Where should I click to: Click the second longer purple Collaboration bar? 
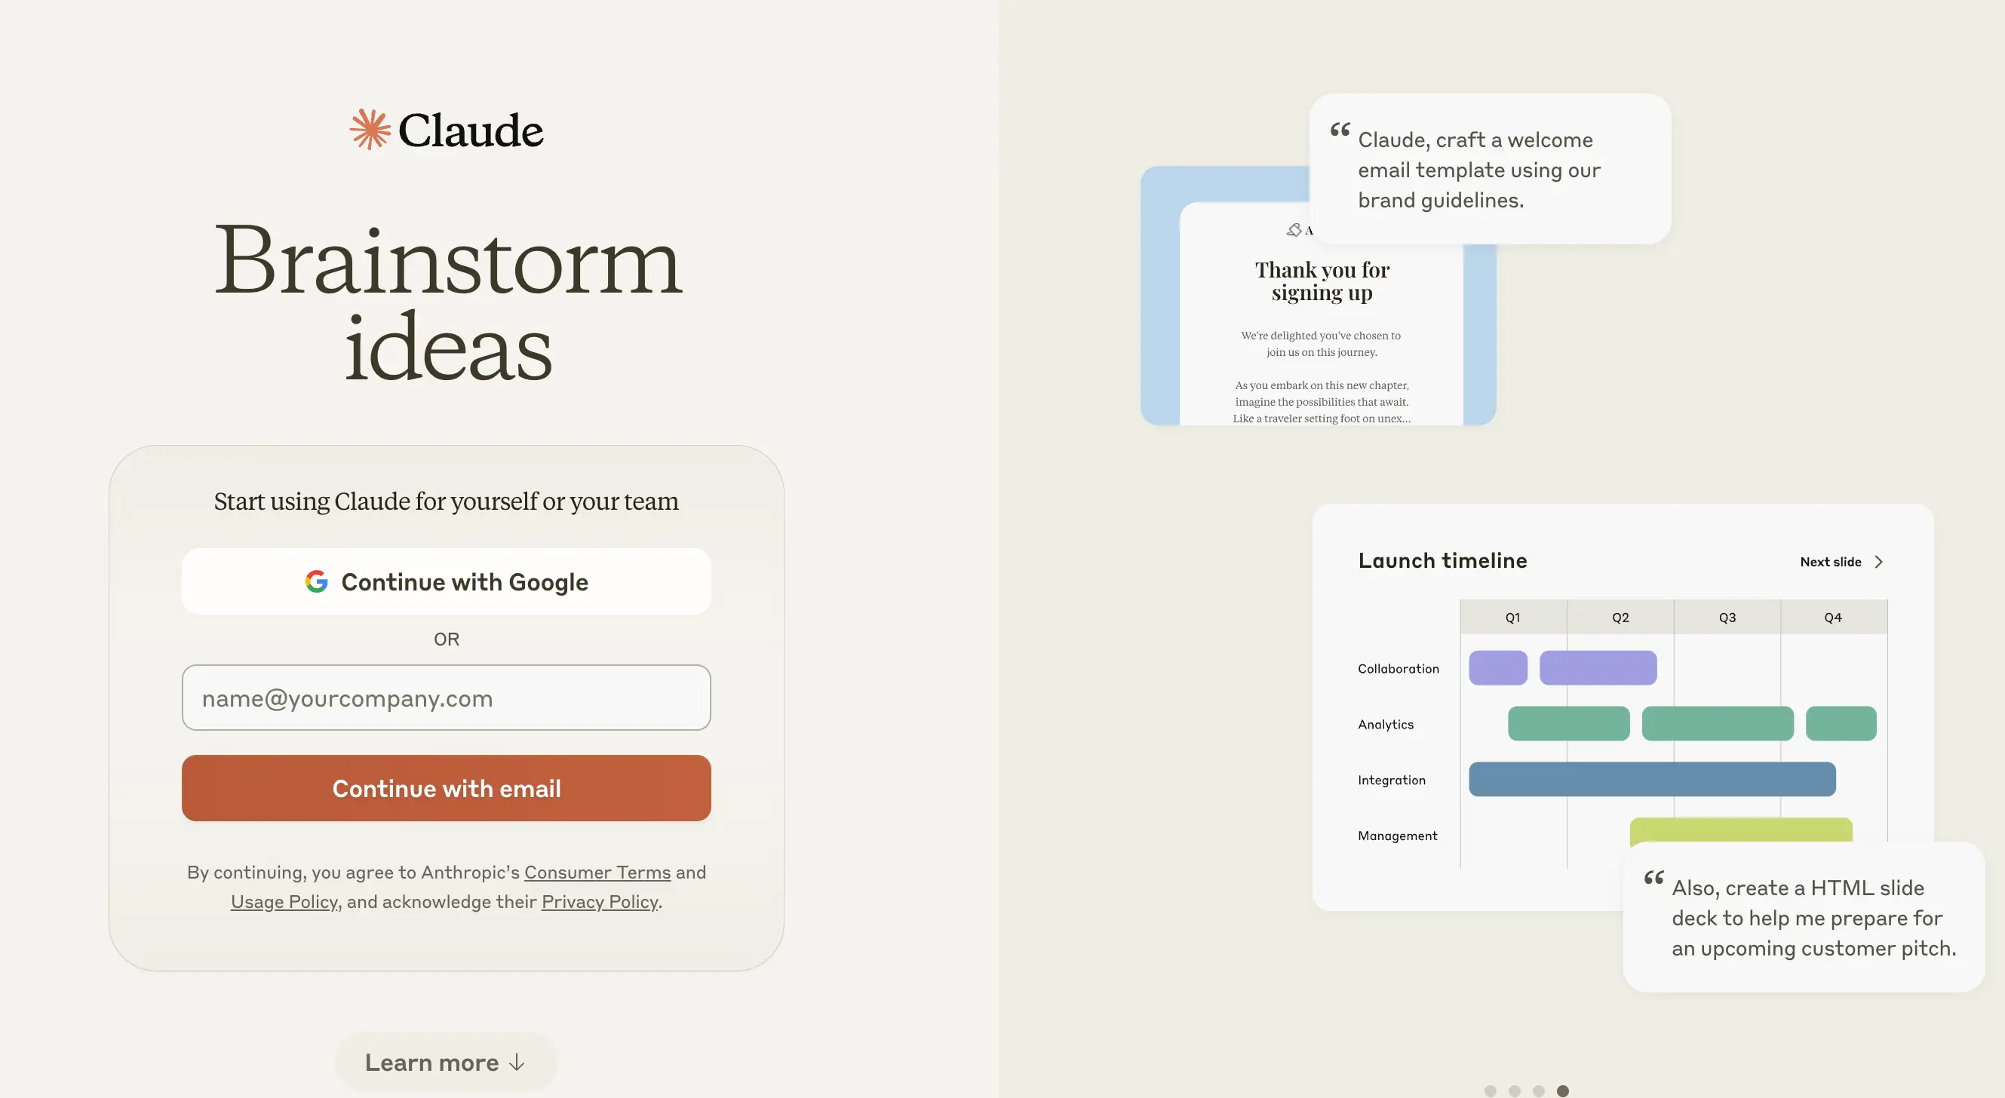tap(1598, 667)
